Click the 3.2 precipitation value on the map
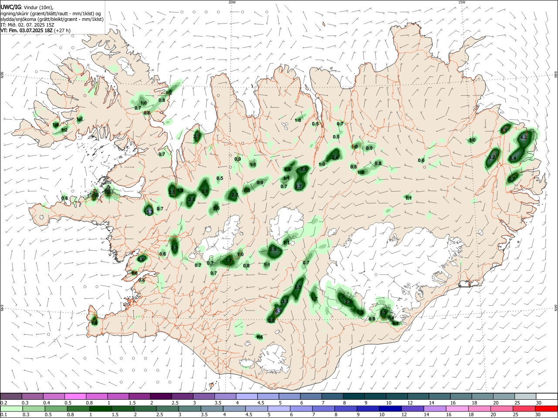558x418 pixels. (x=492, y=157)
